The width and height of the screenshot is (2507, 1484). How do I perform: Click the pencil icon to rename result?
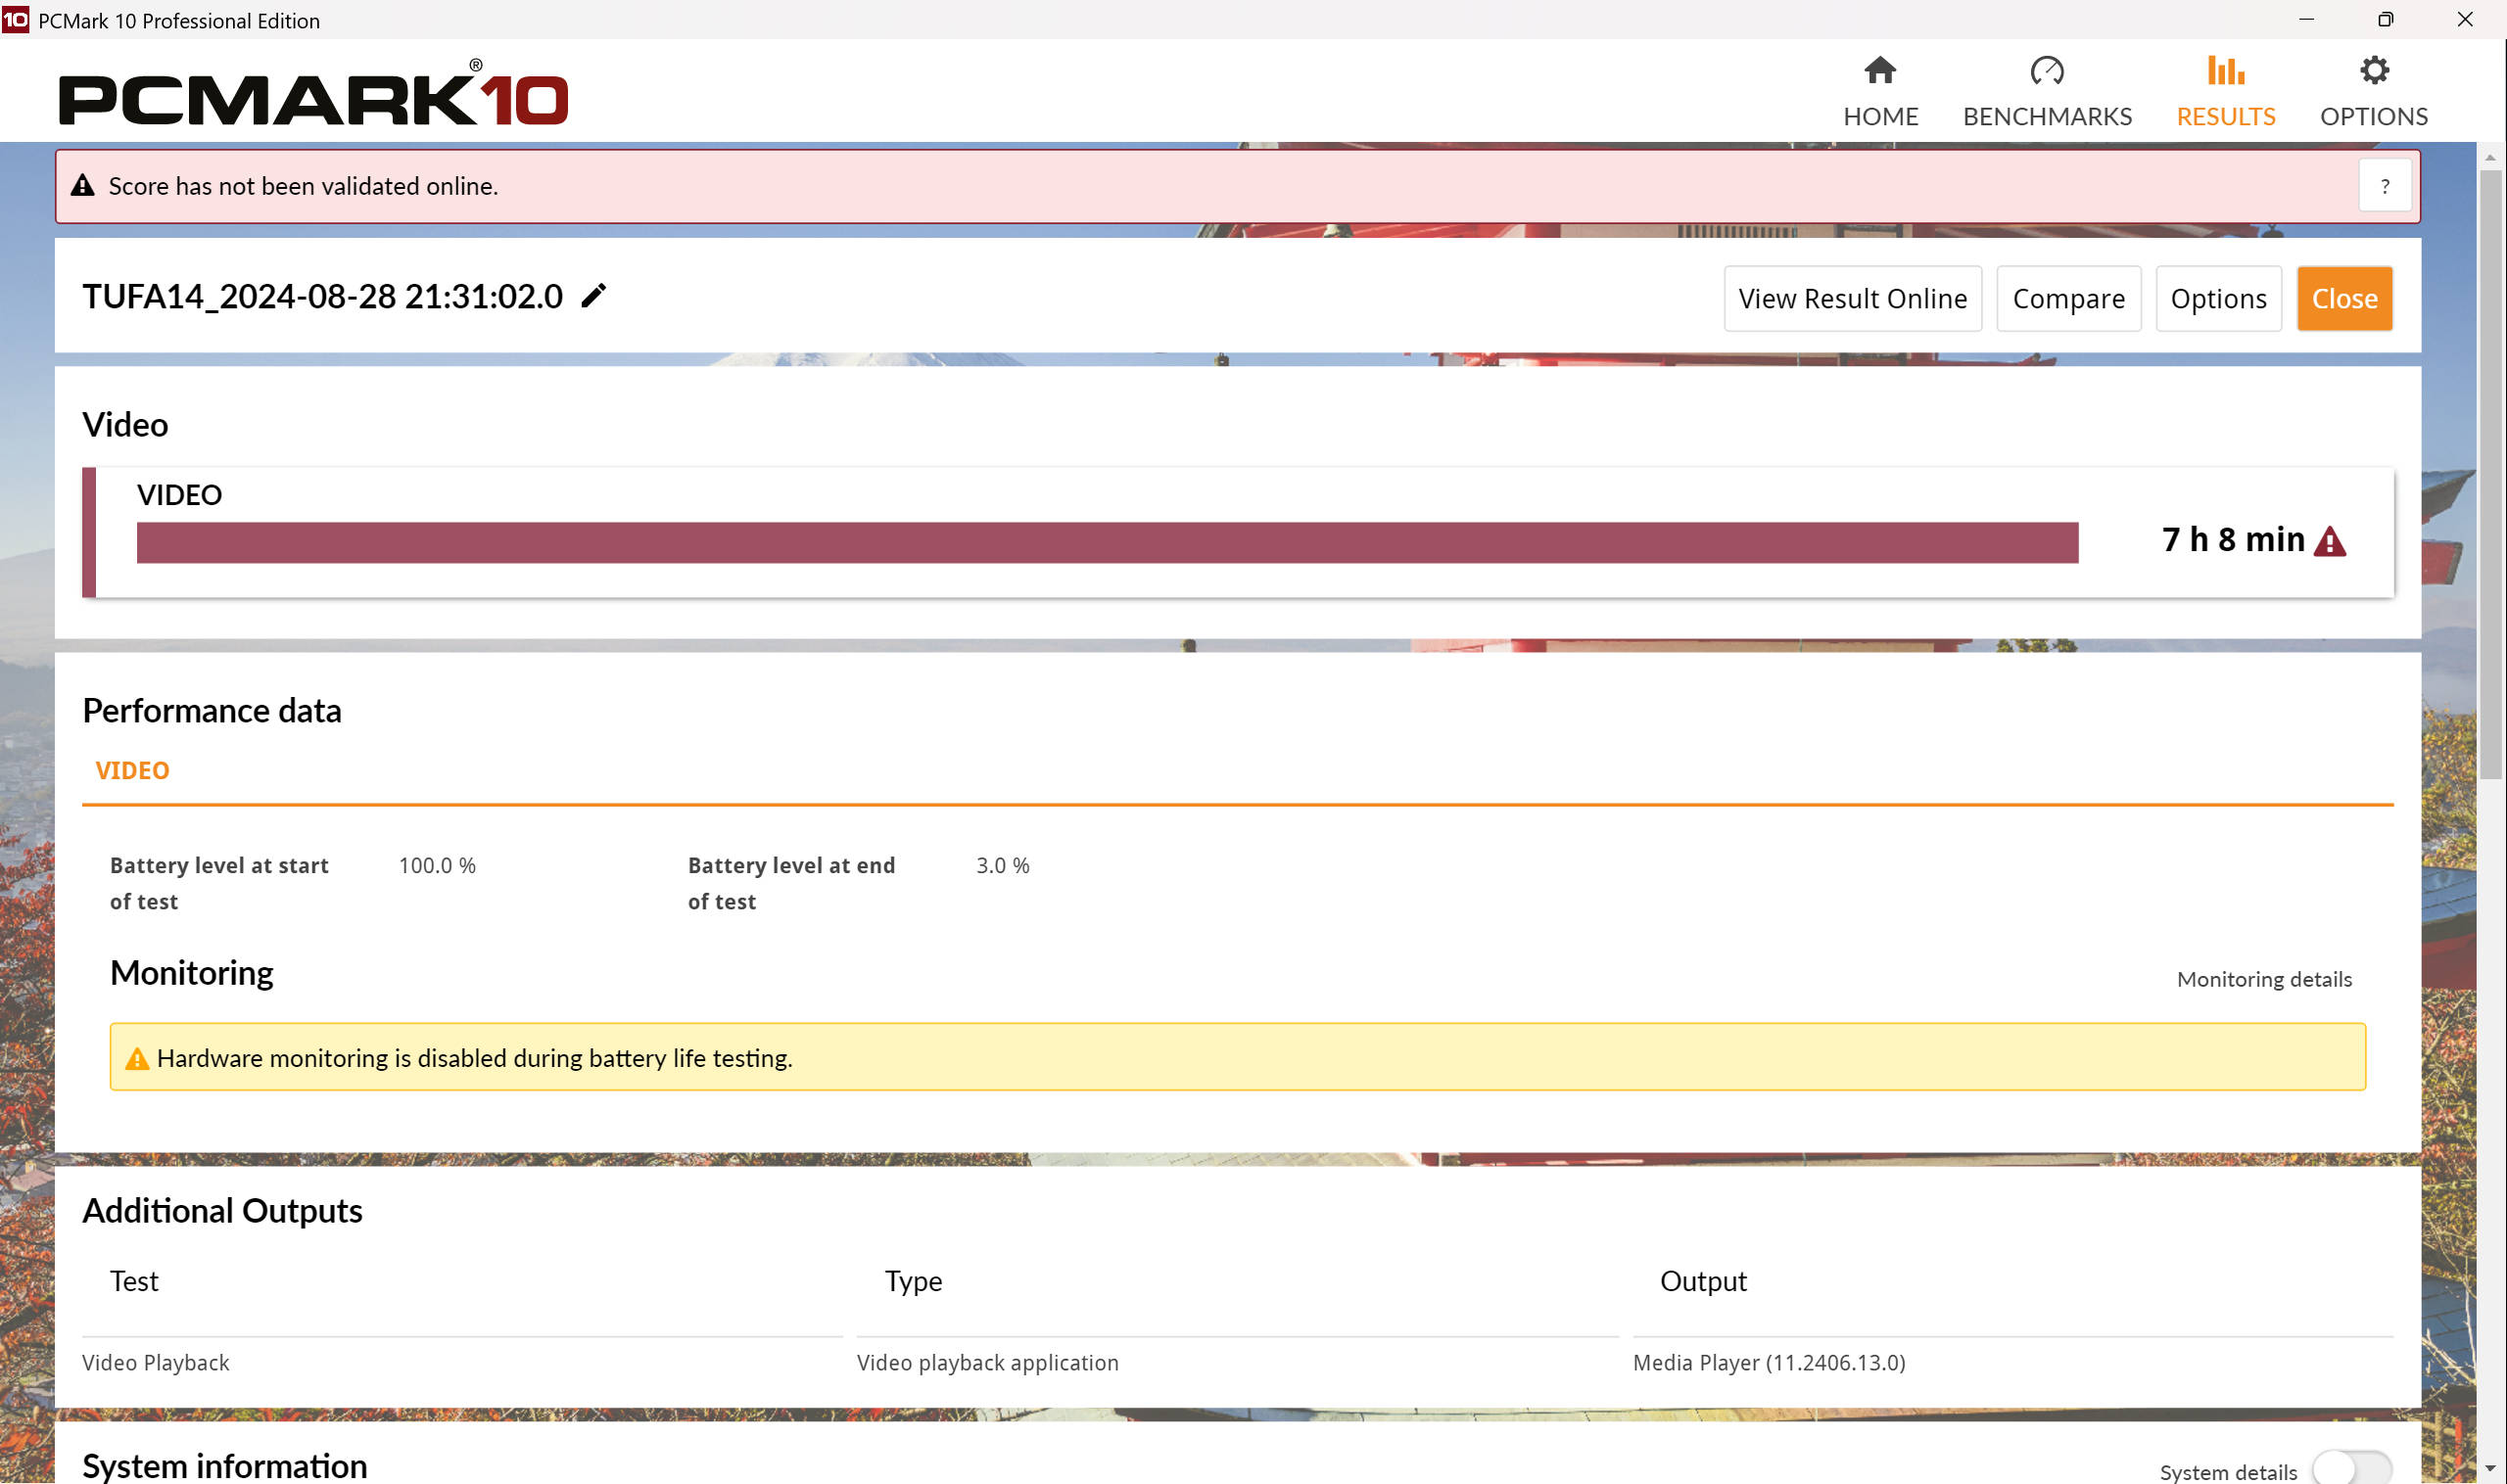[593, 296]
